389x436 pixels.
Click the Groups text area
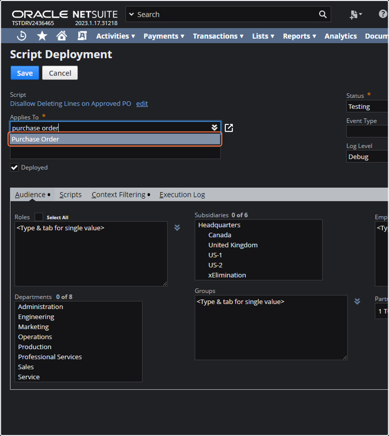[x=271, y=327]
